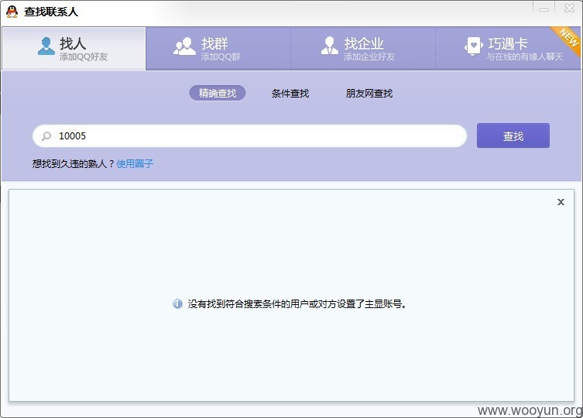Click the 想找到久违的熟人？ text
Image resolution: width=583 pixels, height=418 pixels.
pos(74,163)
